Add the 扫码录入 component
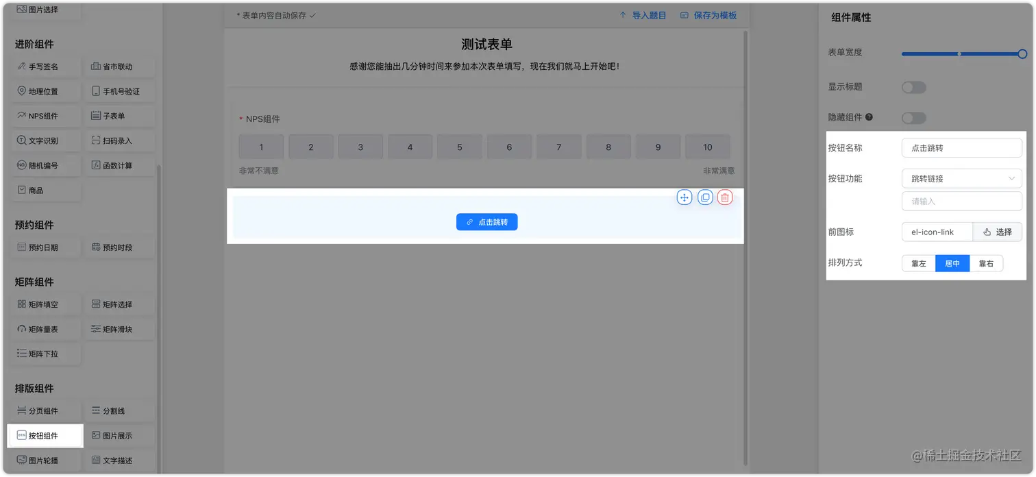This screenshot has height=477, width=1036. tap(120, 140)
